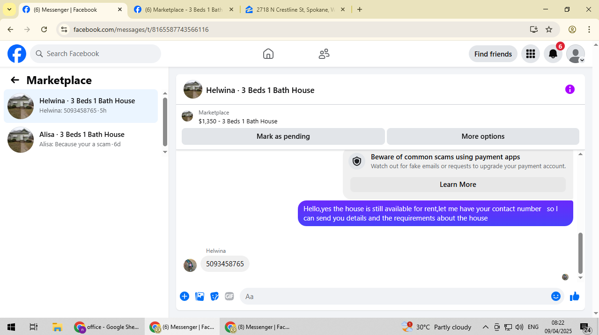Switch to 2718 N Crestline St tab

coord(296,9)
